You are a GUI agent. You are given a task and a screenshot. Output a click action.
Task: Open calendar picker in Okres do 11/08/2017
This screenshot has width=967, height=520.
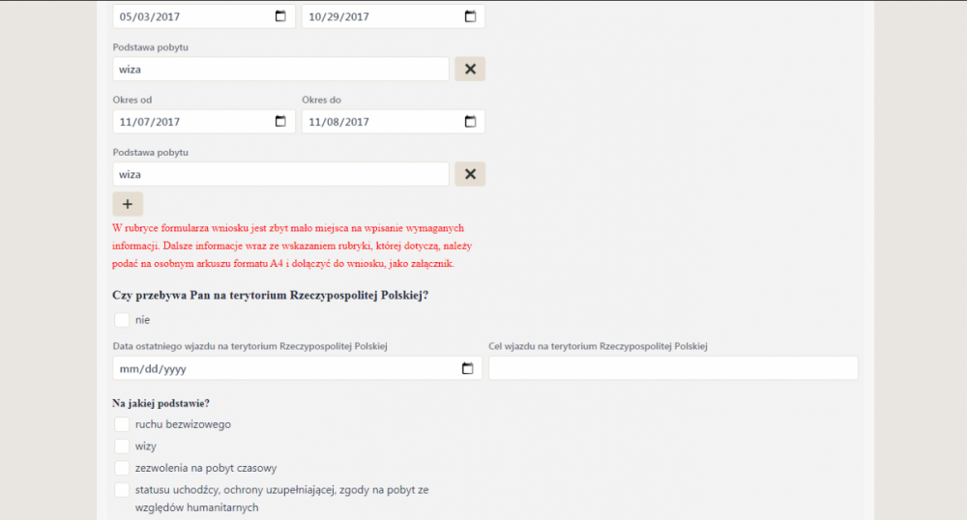[470, 122]
